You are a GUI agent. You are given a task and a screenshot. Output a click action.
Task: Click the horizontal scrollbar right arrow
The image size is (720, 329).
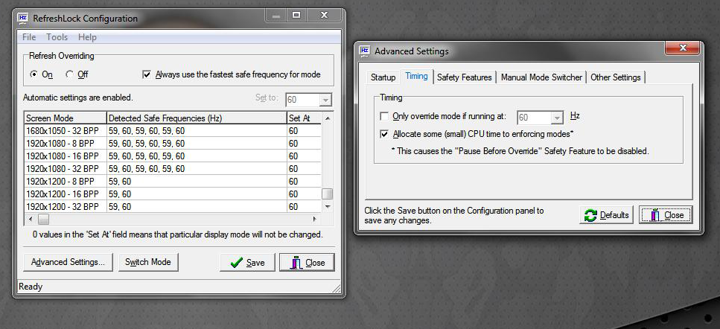pyautogui.click(x=314, y=220)
